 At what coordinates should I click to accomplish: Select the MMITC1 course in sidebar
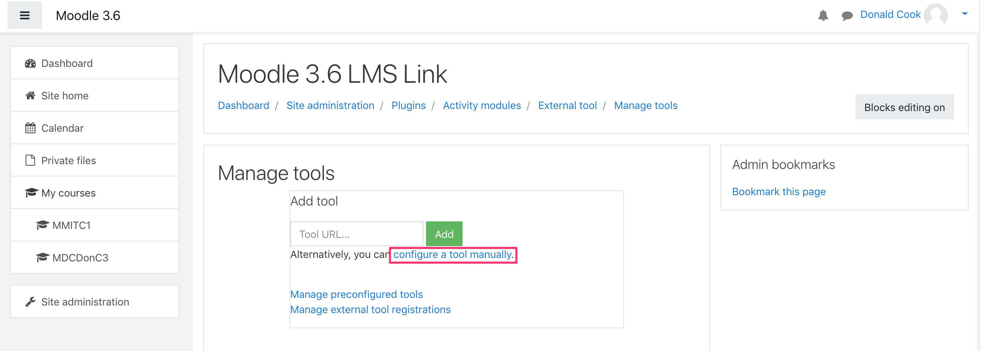71,225
